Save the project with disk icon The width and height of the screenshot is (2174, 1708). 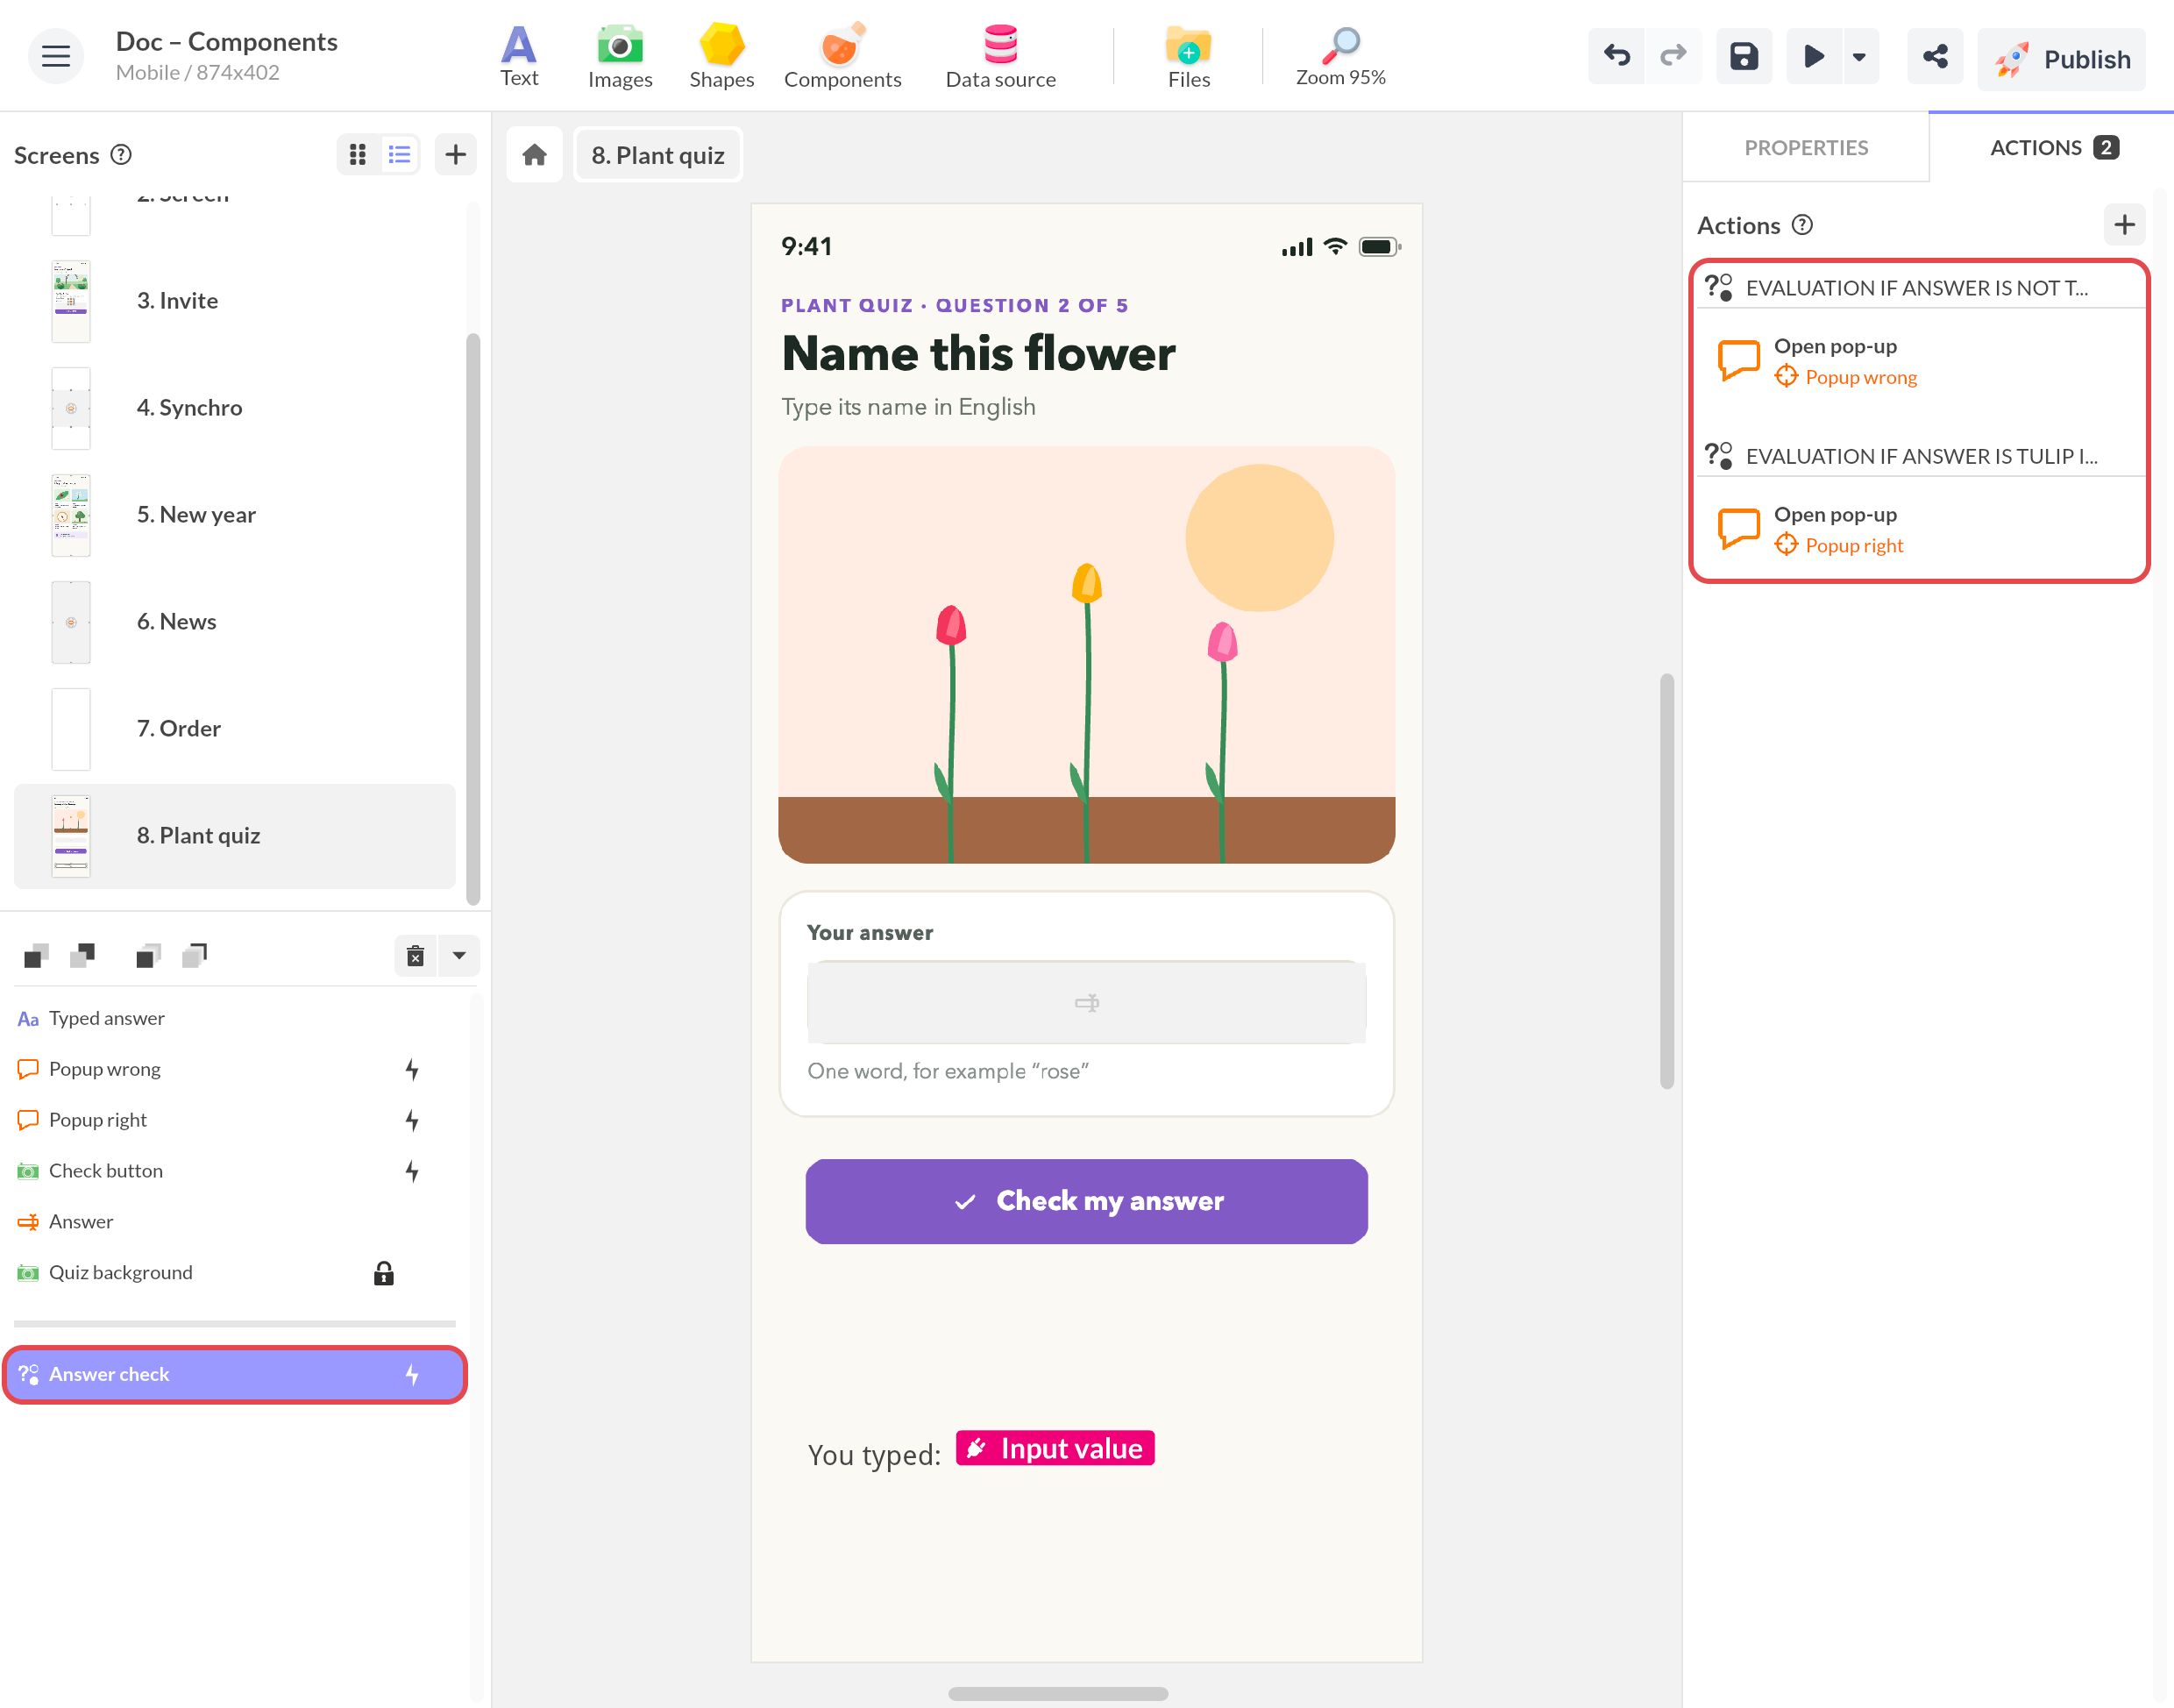tap(1744, 56)
